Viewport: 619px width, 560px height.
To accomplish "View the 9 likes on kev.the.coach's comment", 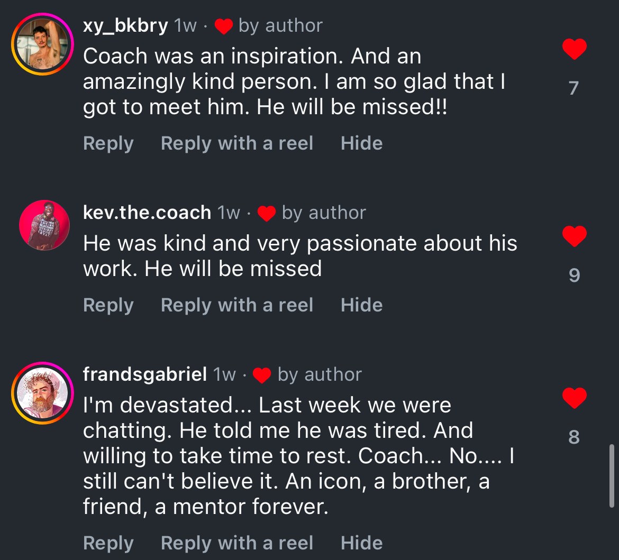I will pyautogui.click(x=575, y=275).
